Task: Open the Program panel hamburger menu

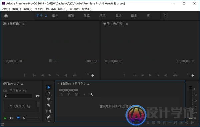Action: (x=127, y=24)
